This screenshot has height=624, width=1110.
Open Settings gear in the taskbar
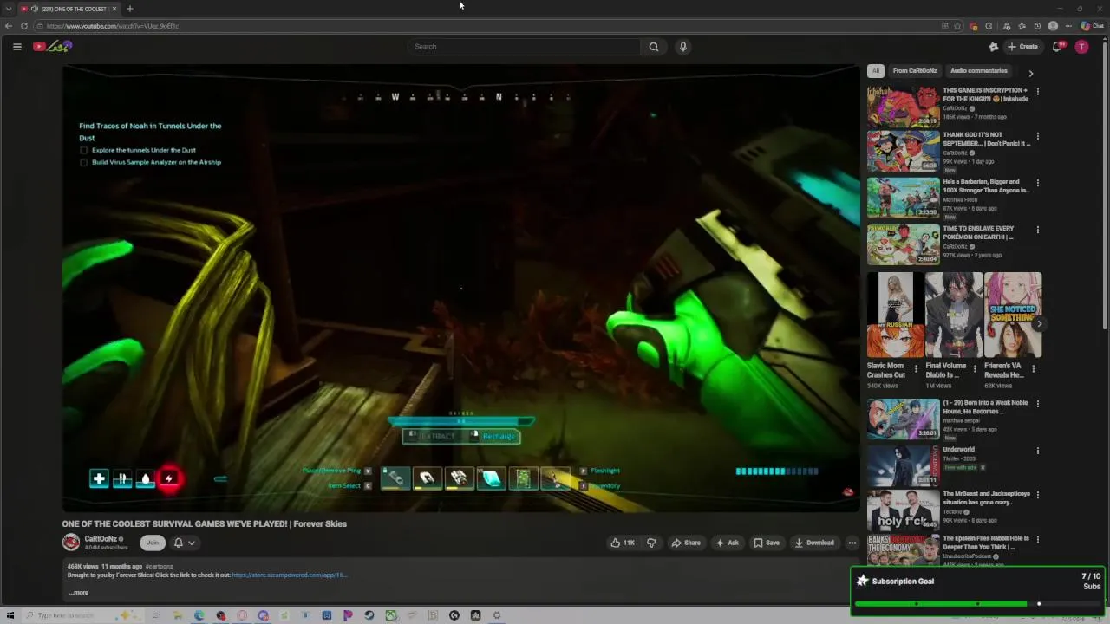(x=497, y=615)
